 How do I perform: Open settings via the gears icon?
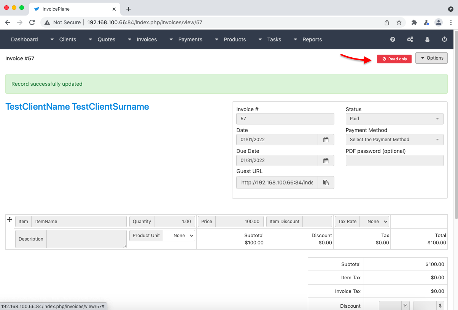(x=410, y=39)
